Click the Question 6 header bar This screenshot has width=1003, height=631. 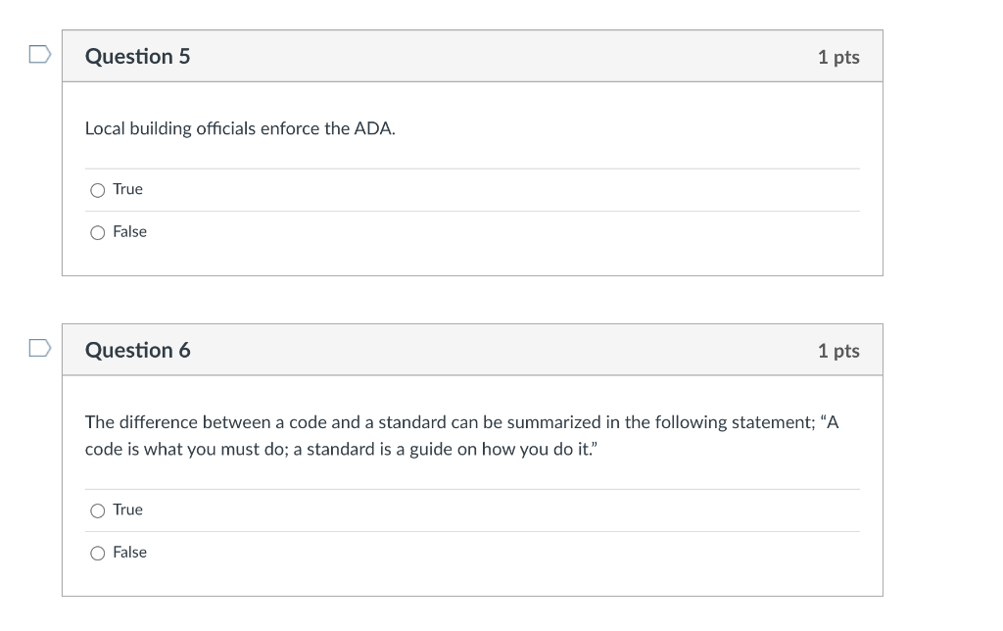pyautogui.click(x=472, y=350)
